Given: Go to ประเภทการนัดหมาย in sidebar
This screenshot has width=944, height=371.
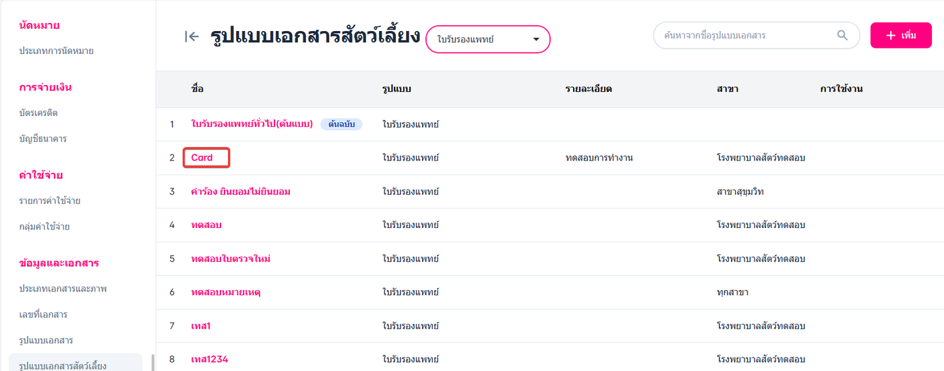Looking at the screenshot, I should (57, 51).
